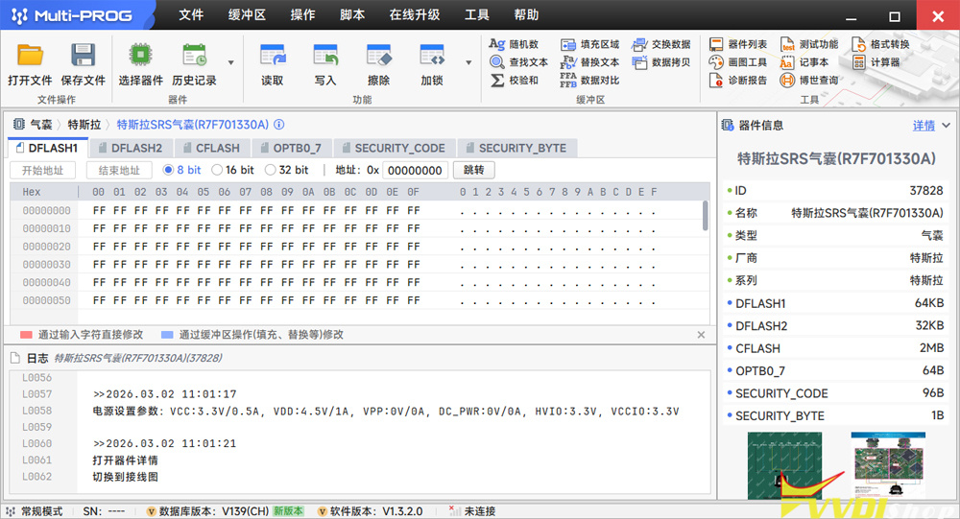Click the hex view vertical scrollbar

[707, 216]
